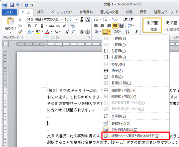Switch to the 挿入 tab
179x147 pixels.
click(x=40, y=12)
